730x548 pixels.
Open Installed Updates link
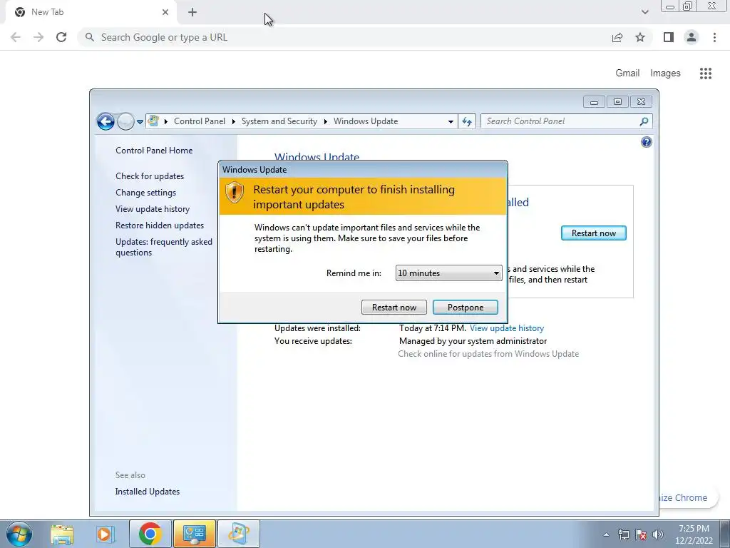coord(147,491)
